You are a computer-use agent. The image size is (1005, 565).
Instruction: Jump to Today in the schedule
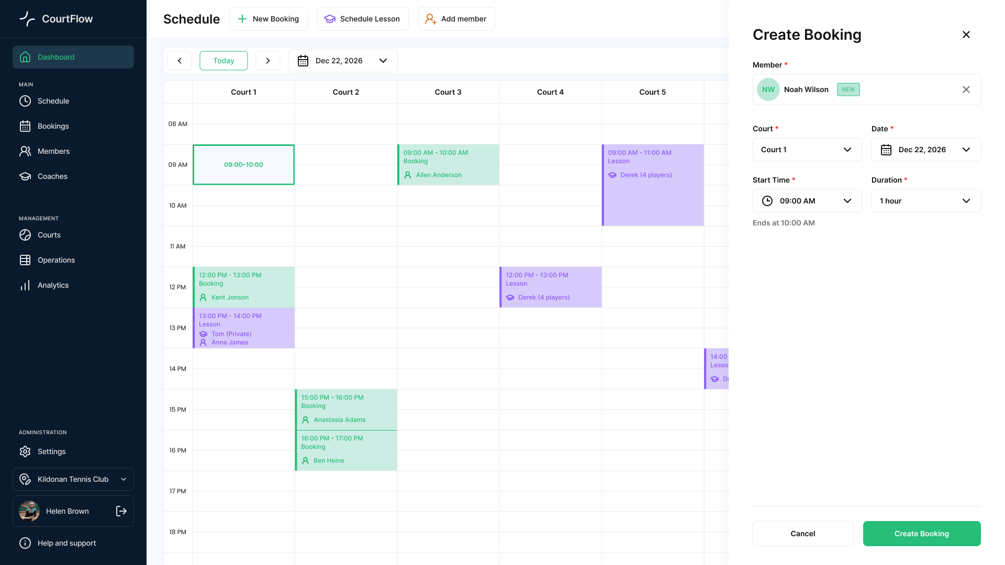224,61
